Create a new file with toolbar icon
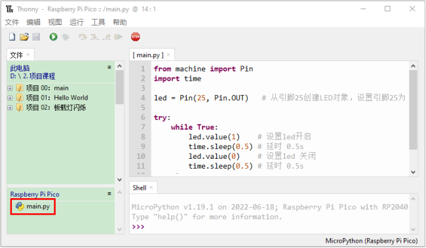The height and width of the screenshot is (248, 426). [12, 37]
